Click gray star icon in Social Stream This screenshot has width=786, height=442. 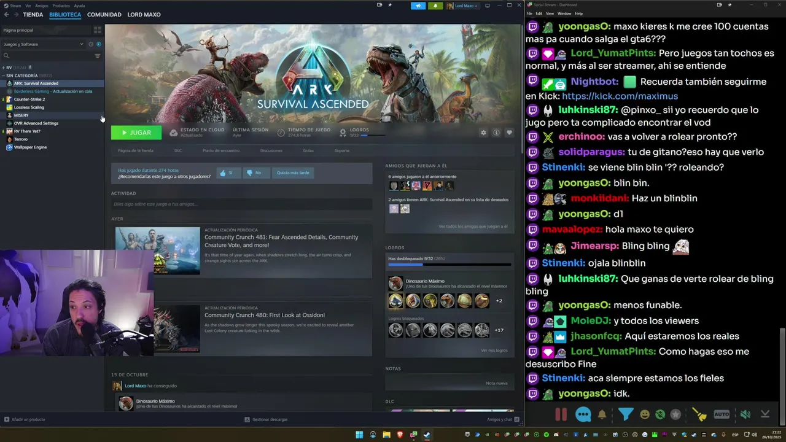click(675, 414)
